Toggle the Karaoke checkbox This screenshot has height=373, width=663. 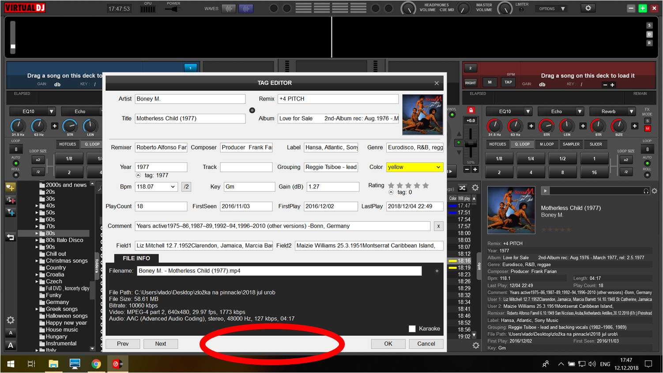[x=412, y=328]
